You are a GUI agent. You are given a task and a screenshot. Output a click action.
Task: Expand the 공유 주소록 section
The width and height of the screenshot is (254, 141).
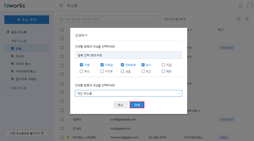8,88
